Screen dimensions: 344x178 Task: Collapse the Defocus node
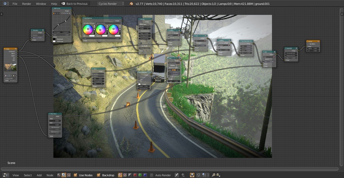139,19
